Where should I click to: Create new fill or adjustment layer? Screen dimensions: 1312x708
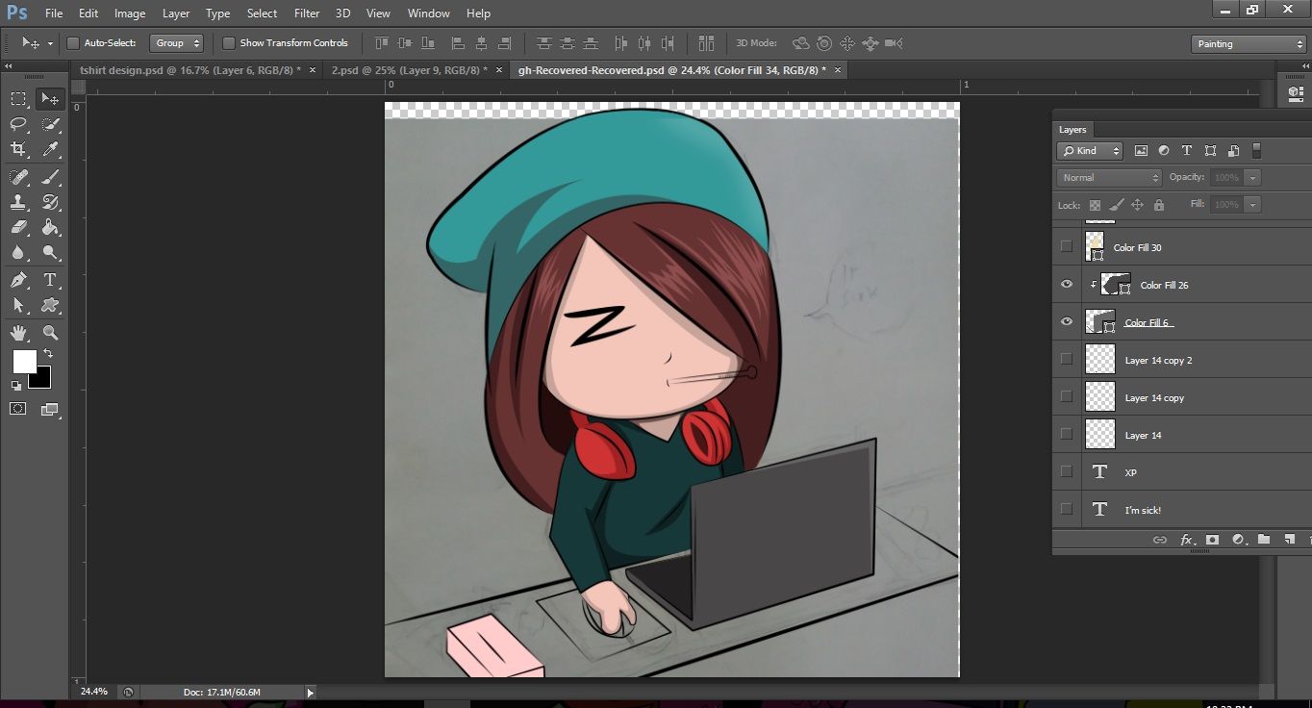click(x=1238, y=540)
